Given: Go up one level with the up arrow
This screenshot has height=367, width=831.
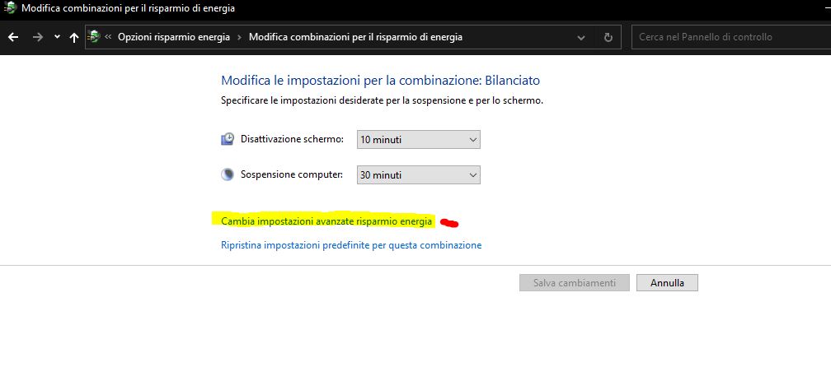Looking at the screenshot, I should coord(74,37).
